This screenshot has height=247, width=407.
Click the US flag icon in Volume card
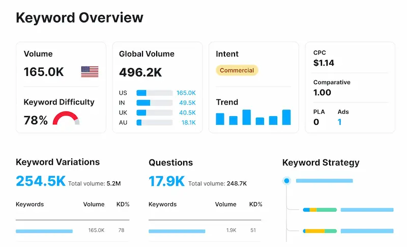tap(90, 72)
